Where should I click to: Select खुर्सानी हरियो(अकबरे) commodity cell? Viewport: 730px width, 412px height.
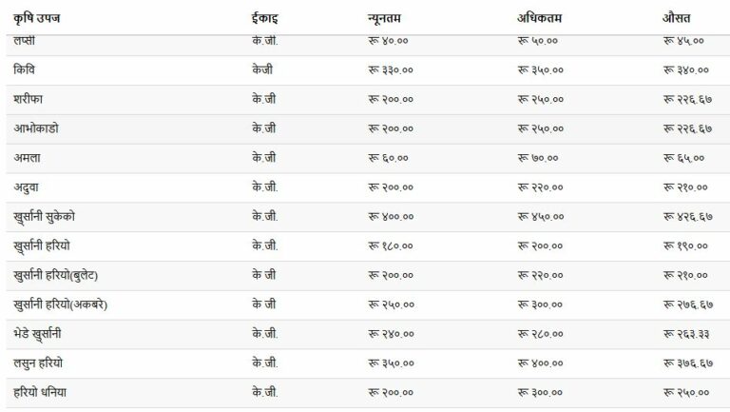point(61,304)
